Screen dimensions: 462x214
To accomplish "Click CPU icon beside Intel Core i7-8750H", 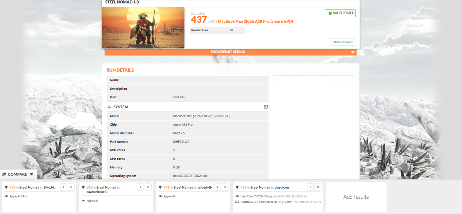I will coord(237,196).
